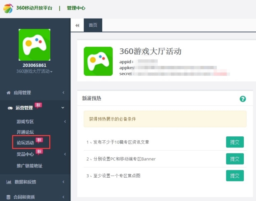Viewport: 256px width, 201px height.
Task: Open 推广链接地址 submenu item
Action: [x=29, y=166]
